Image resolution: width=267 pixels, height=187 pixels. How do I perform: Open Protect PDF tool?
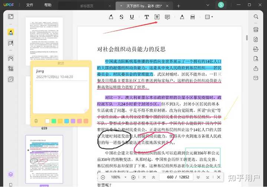tap(256, 59)
